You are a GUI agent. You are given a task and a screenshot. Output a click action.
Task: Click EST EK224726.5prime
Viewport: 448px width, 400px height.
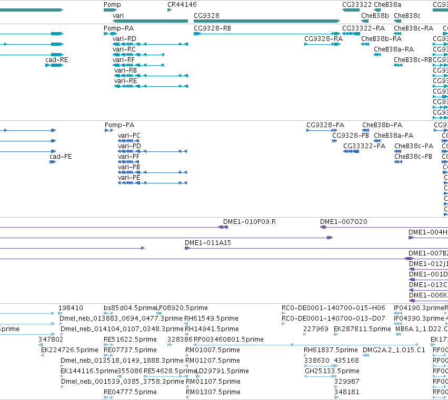69,350
